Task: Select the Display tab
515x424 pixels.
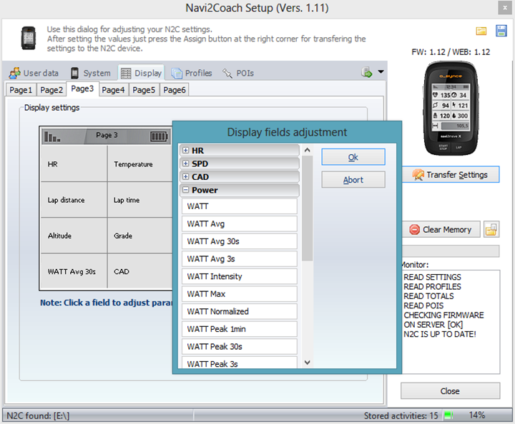Action: point(141,73)
